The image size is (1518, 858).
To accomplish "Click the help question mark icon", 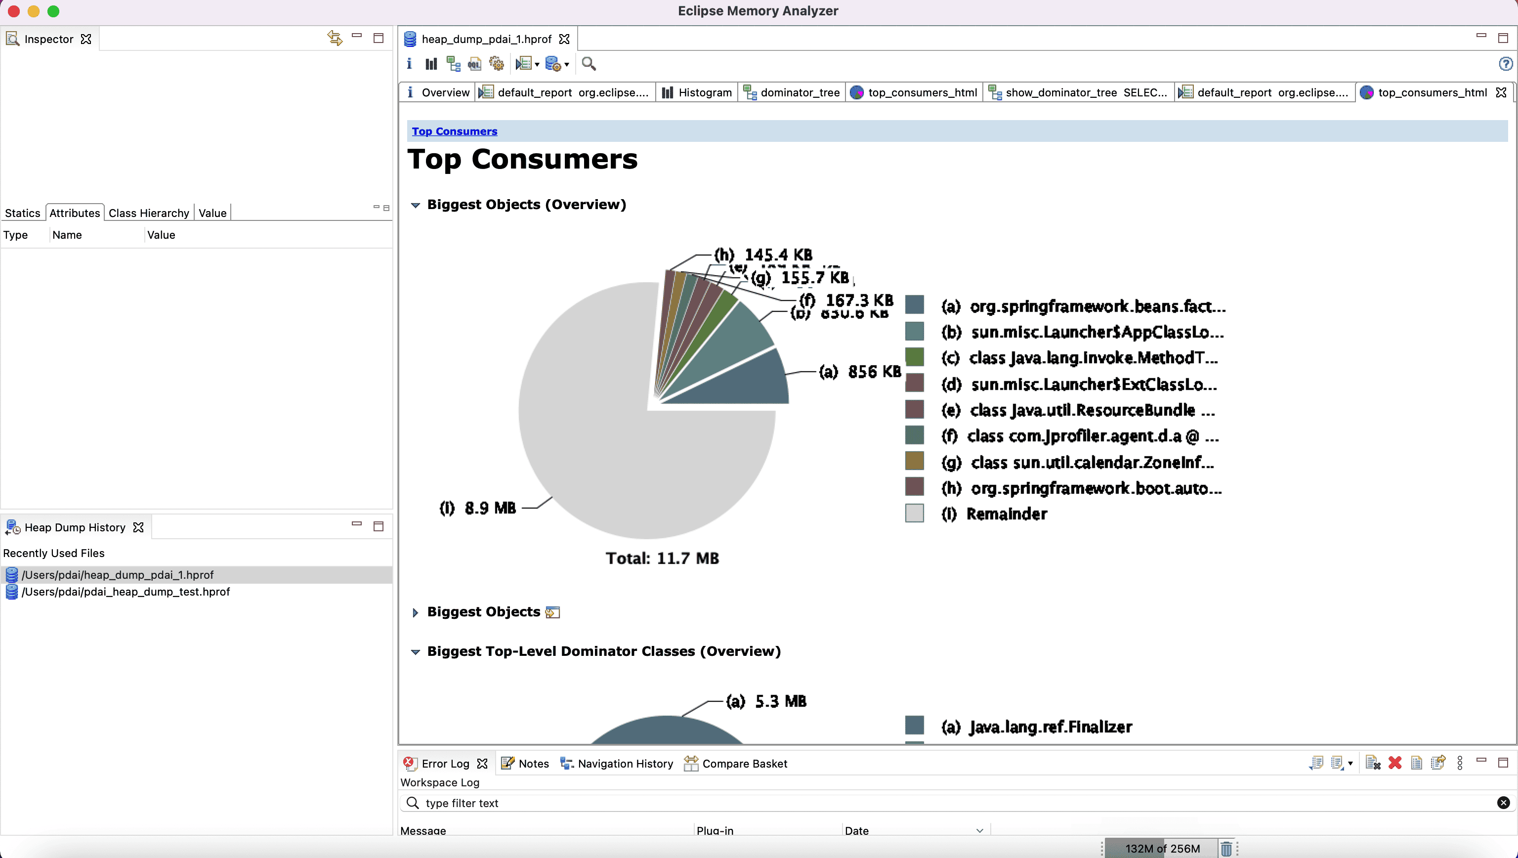I will coord(1505,64).
